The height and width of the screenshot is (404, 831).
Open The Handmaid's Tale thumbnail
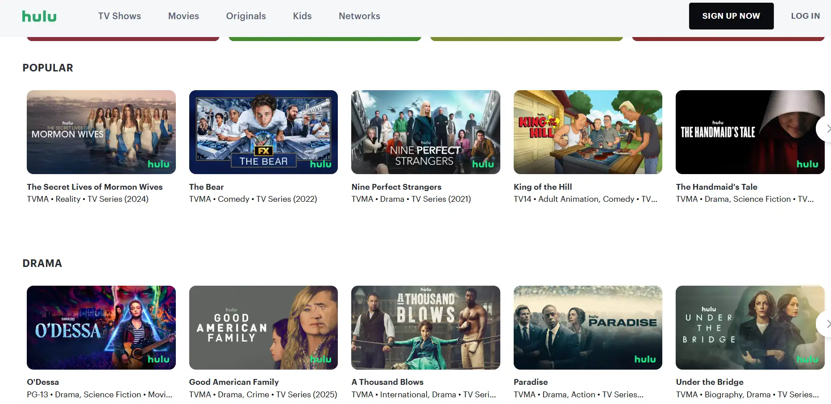[x=750, y=132]
